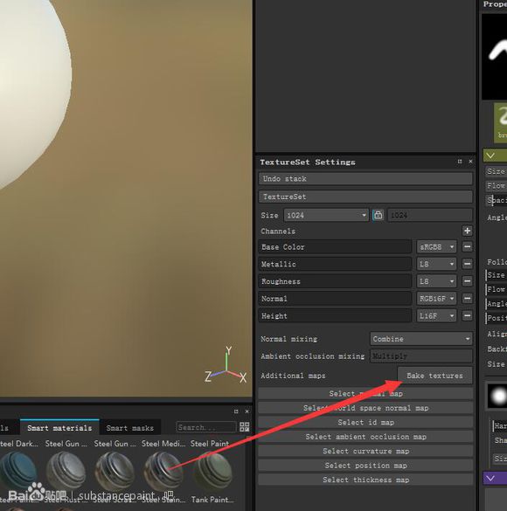This screenshot has height=511, width=507.
Task: Switch to Smart materials tab
Action: (59, 427)
